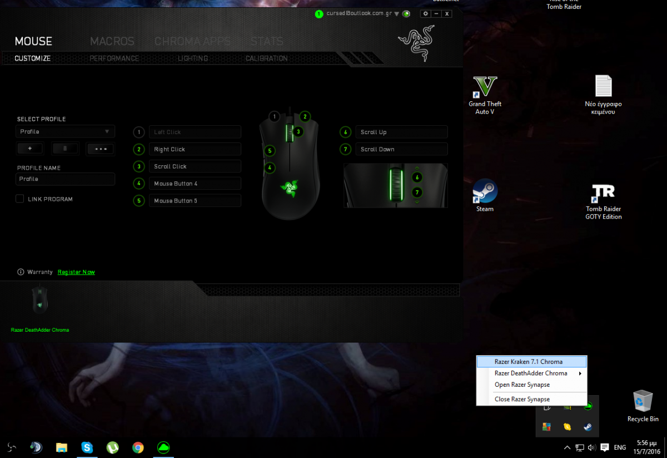
Task: Click the volume icon in system tray
Action: (x=591, y=447)
